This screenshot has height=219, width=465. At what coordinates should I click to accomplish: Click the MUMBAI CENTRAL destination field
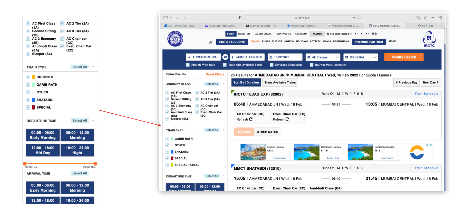tap(247, 57)
